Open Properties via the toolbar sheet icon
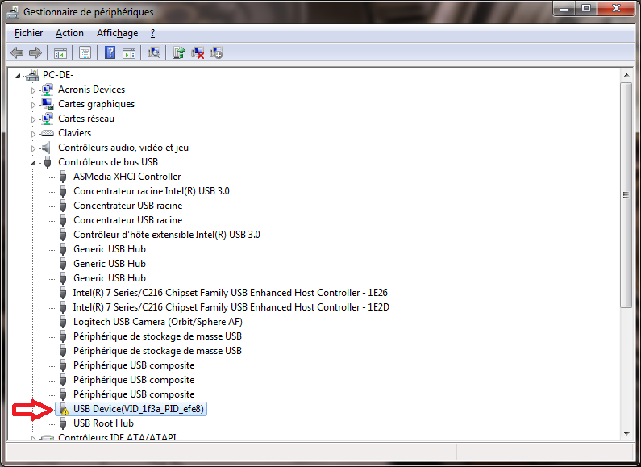Image resolution: width=641 pixels, height=467 pixels. pyautogui.click(x=85, y=52)
